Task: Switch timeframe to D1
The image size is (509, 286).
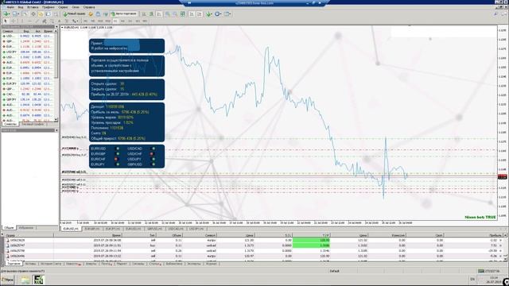Action: pos(130,21)
